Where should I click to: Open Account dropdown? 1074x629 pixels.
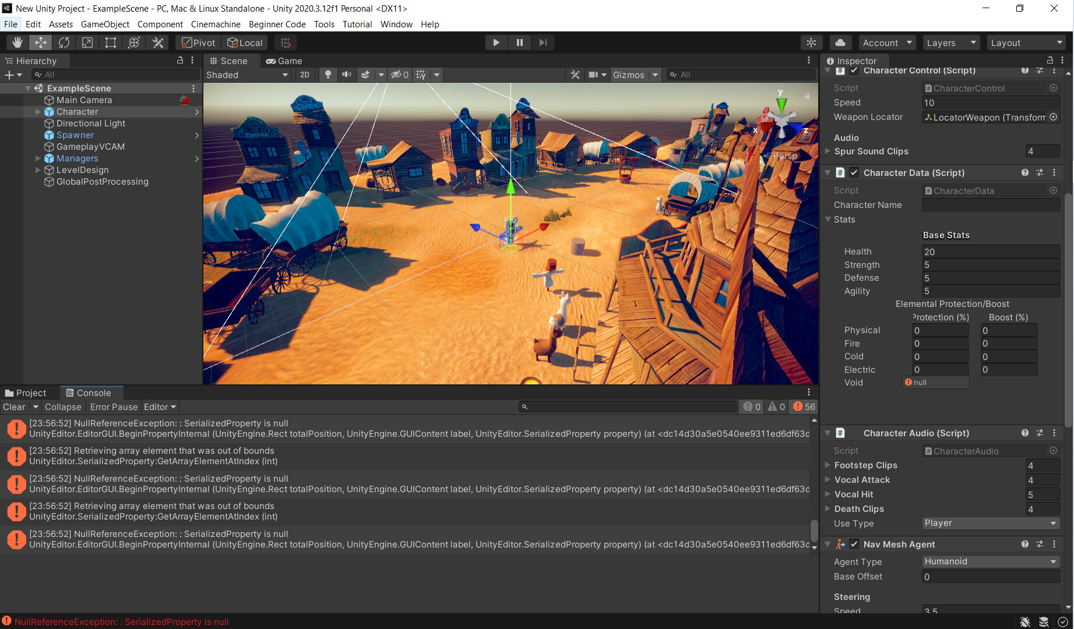tap(887, 43)
